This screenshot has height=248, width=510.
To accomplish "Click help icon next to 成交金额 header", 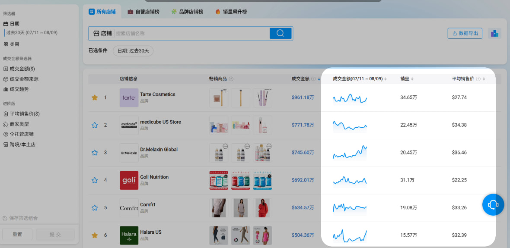I will [x=313, y=79].
